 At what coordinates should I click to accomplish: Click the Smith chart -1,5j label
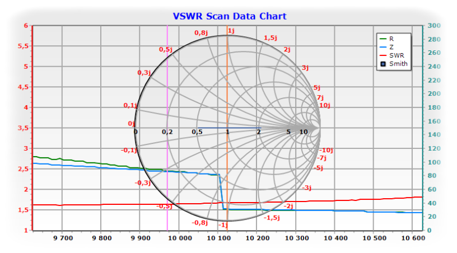coord(272,218)
